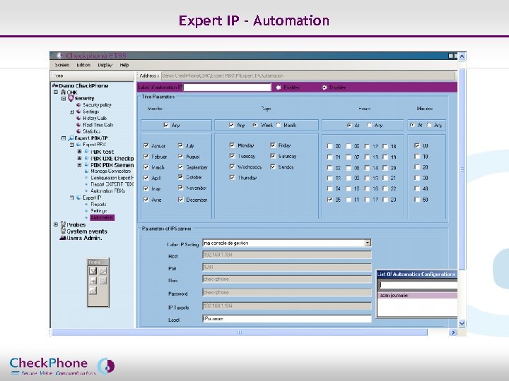The image size is (509, 381).
Task: Click the house icon beside CHK
Action: (64, 92)
